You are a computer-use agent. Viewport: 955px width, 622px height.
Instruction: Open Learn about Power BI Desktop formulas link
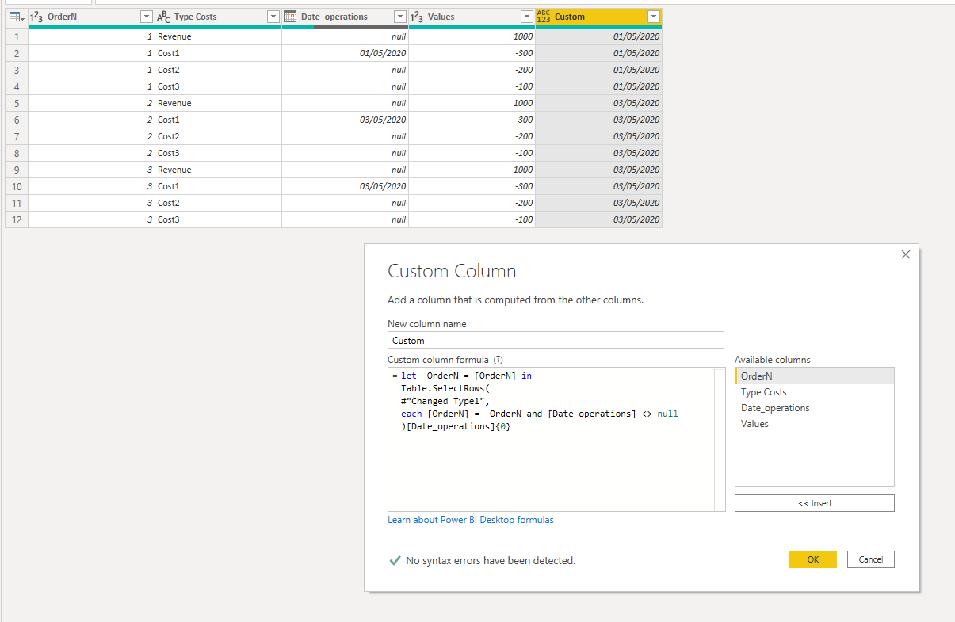(x=471, y=520)
